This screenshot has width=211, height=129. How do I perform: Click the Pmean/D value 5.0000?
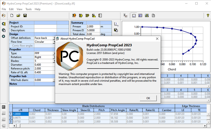point(93,30)
